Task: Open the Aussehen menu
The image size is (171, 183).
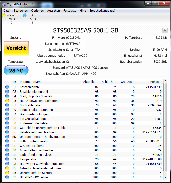Action: [53, 11]
